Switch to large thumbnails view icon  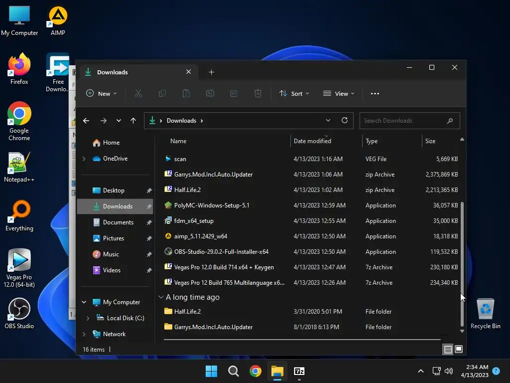pyautogui.click(x=459, y=349)
